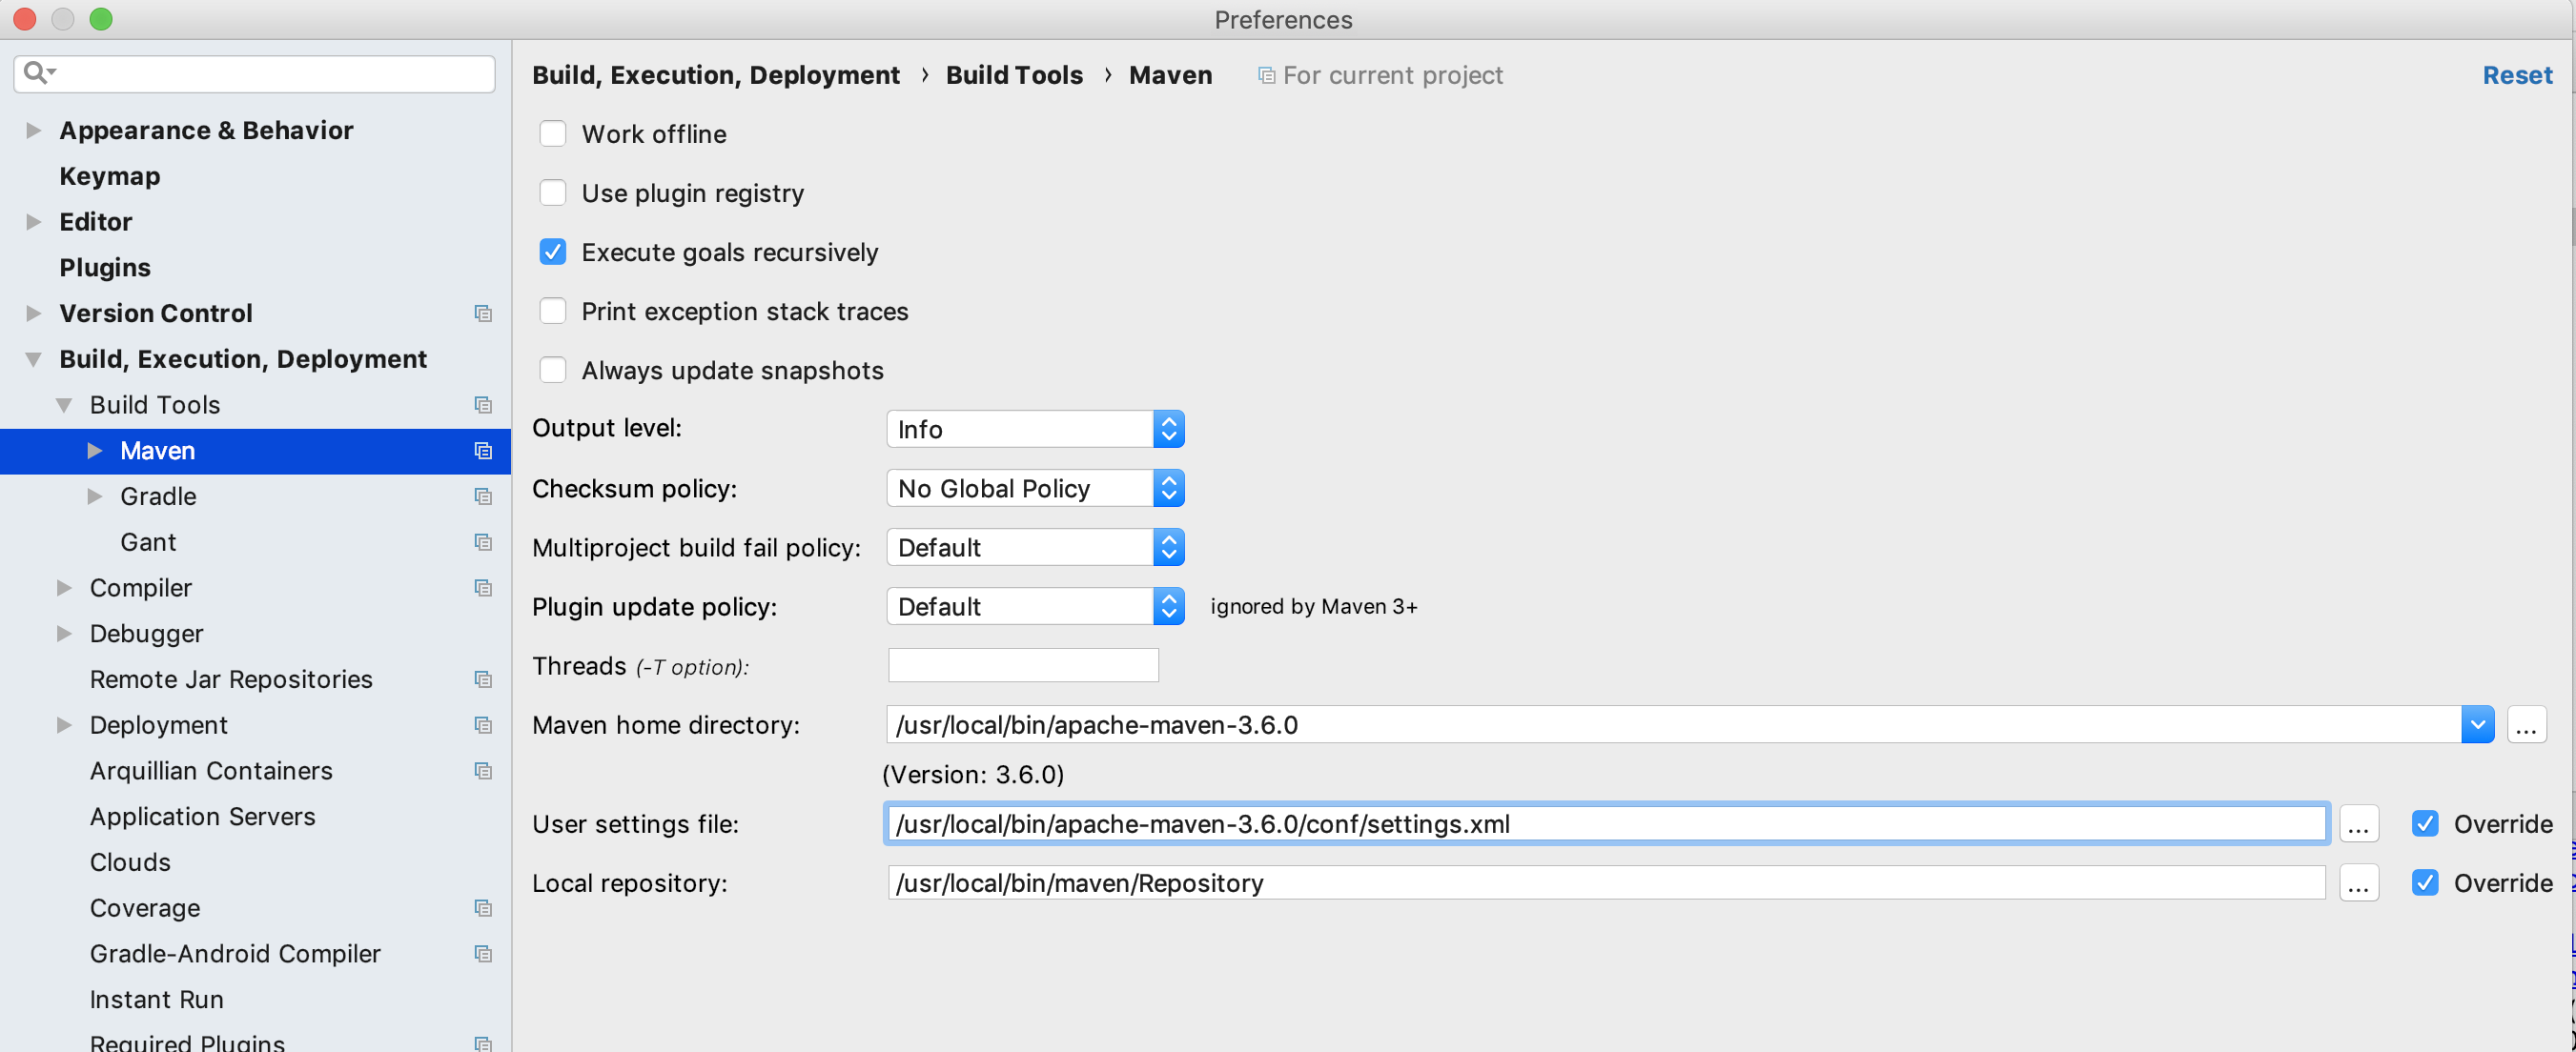Collapse the Build, Execution, Deployment tree node
The height and width of the screenshot is (1052, 2576).
pyautogui.click(x=32, y=358)
